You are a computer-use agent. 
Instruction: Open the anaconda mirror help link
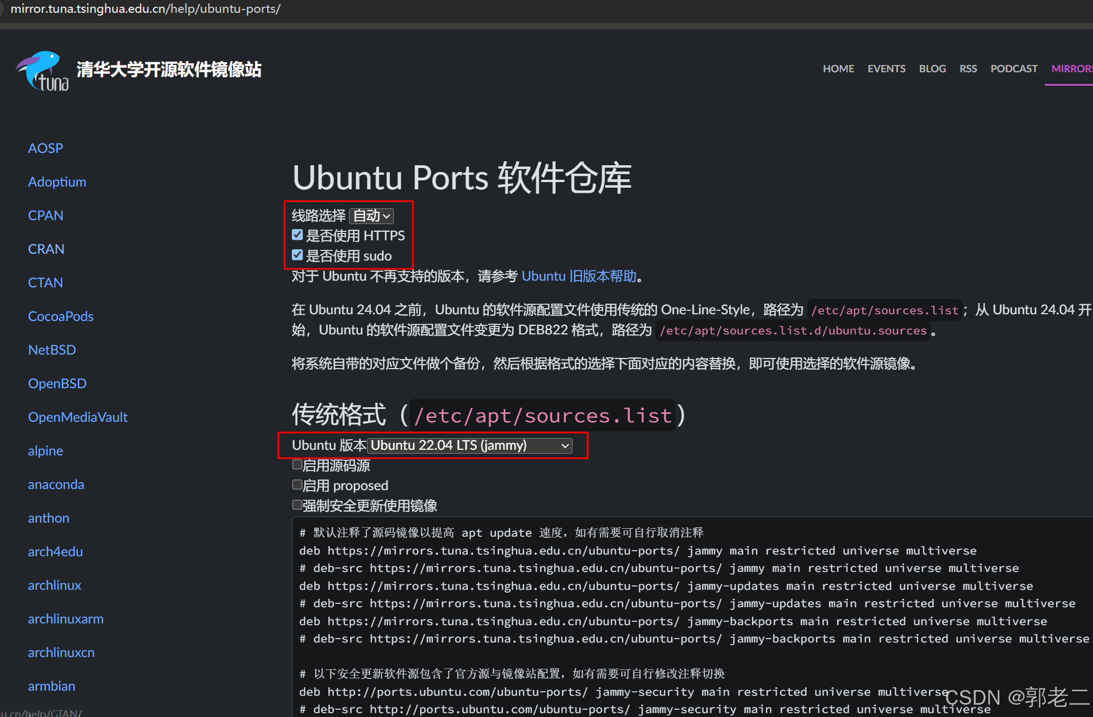click(x=56, y=484)
